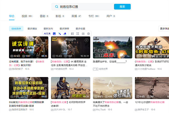This screenshot has width=169, height=113.
Task: Sort results by 最多播放
Action: 32,28
